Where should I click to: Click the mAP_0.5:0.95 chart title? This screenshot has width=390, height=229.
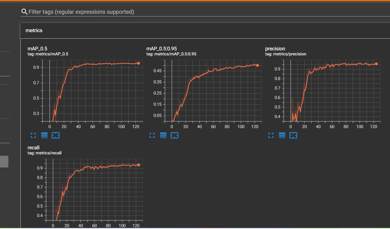pyautogui.click(x=162, y=49)
